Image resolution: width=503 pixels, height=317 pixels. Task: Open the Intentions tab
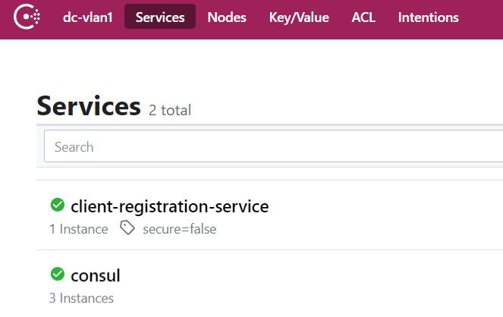[428, 17]
